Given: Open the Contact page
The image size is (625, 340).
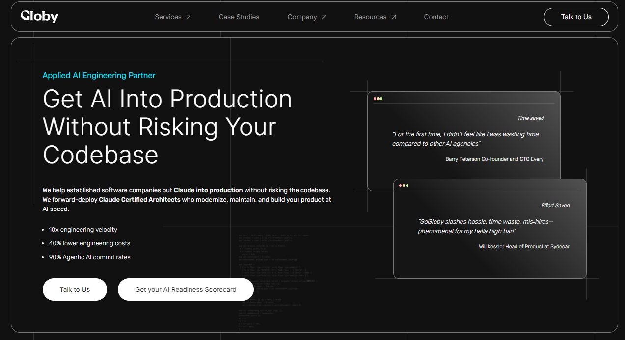Looking at the screenshot, I should (436, 17).
